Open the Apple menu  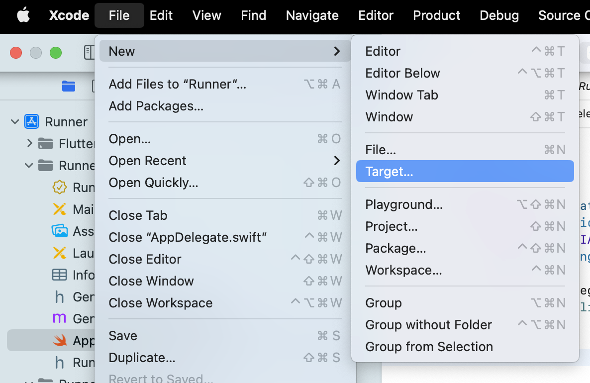pyautogui.click(x=23, y=15)
